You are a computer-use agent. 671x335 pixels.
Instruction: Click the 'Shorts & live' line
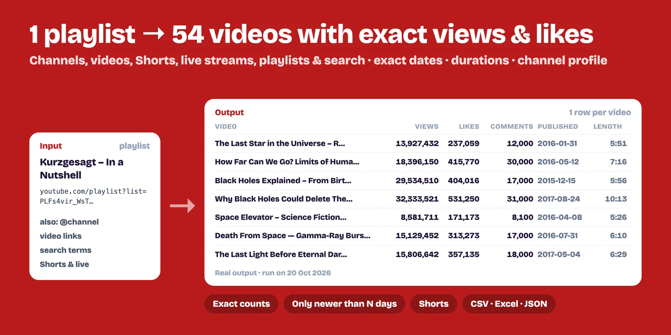click(x=64, y=264)
